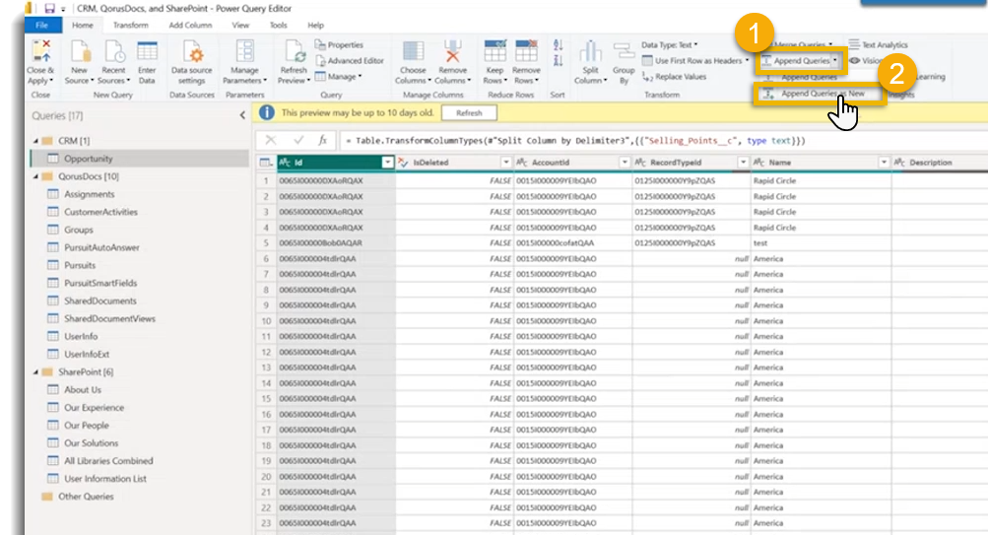Screen dimensions: 988x535
Task: Click the Refresh button in preview banner
Action: pyautogui.click(x=468, y=113)
